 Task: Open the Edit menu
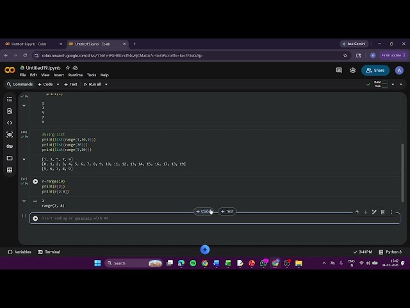pos(33,75)
